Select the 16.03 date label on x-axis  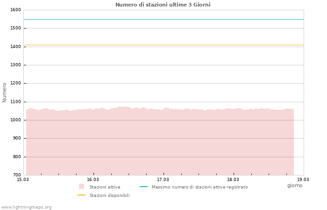click(93, 179)
